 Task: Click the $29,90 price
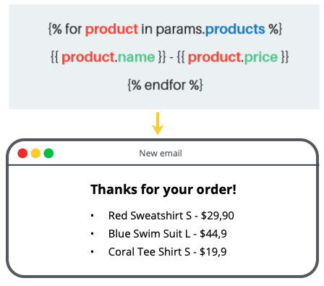[x=218, y=216]
